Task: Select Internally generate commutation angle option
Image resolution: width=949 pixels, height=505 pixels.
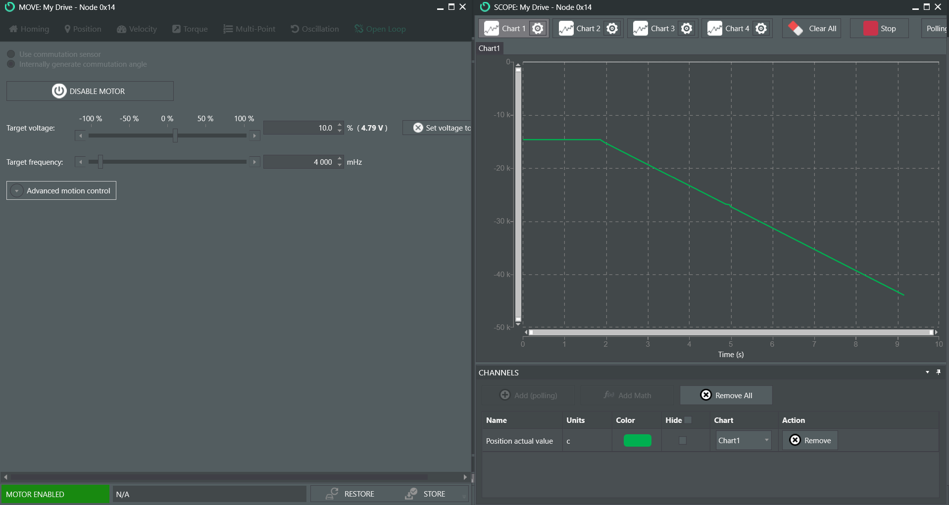Action: tap(11, 64)
